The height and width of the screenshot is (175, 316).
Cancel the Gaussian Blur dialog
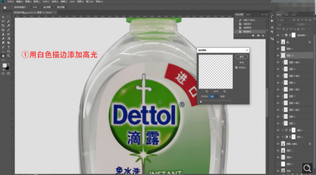pyautogui.click(x=242, y=62)
